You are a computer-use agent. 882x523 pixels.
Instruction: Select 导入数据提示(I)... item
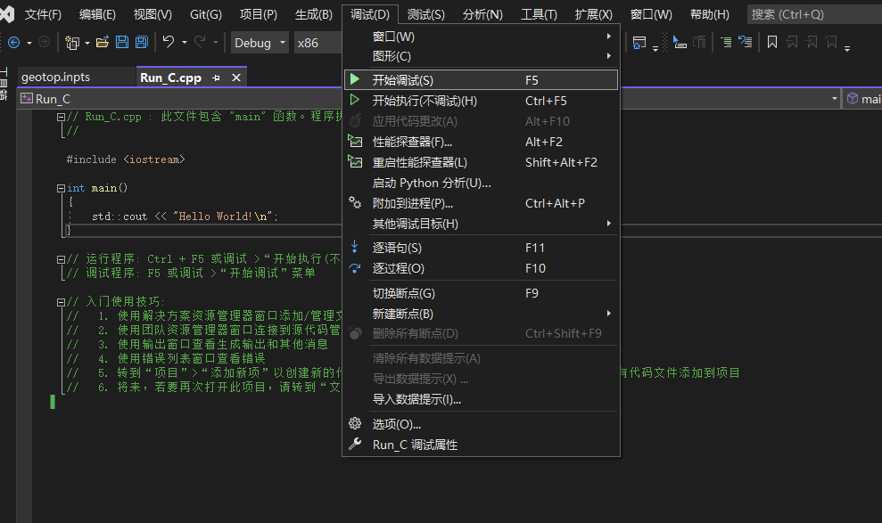[481, 399]
